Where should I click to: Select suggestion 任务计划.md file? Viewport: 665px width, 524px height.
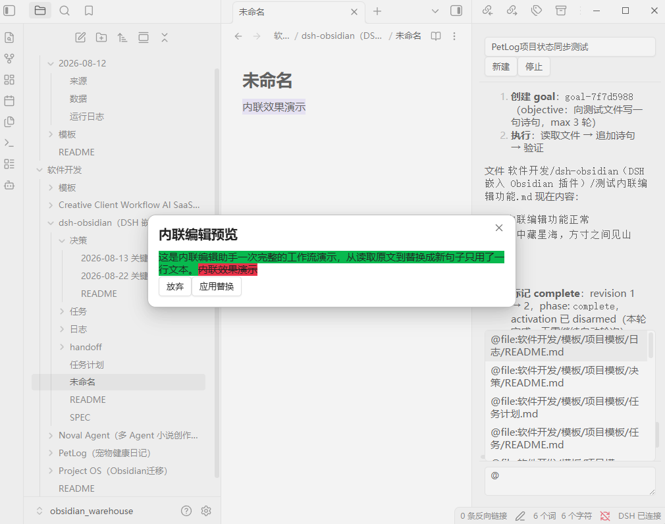point(567,408)
